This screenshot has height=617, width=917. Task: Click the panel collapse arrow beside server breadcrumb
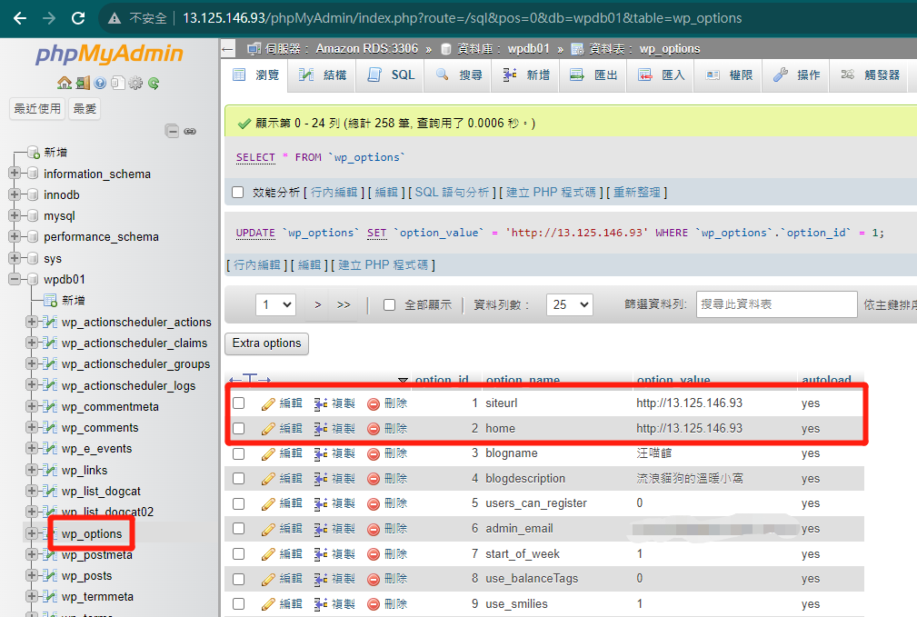pos(227,49)
